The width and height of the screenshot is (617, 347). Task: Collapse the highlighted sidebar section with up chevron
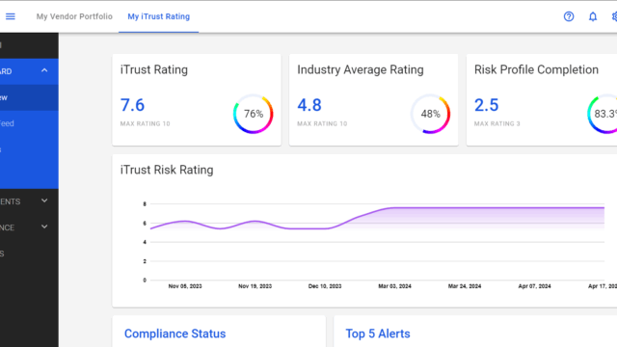pyautogui.click(x=44, y=70)
